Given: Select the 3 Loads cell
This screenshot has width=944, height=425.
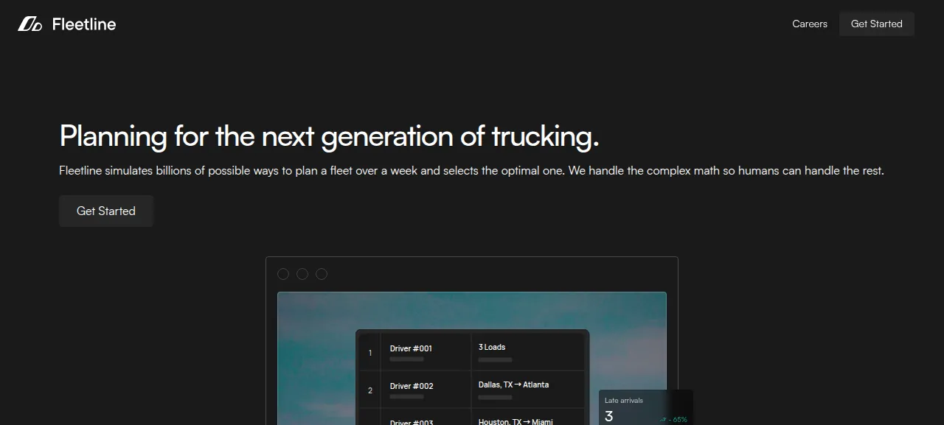Looking at the screenshot, I should pos(528,352).
